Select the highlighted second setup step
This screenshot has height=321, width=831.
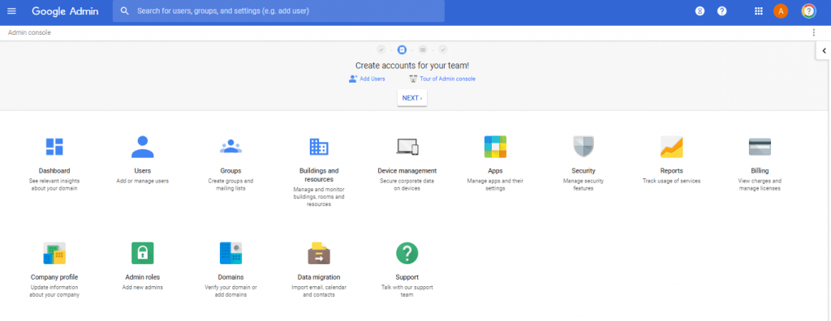(402, 49)
